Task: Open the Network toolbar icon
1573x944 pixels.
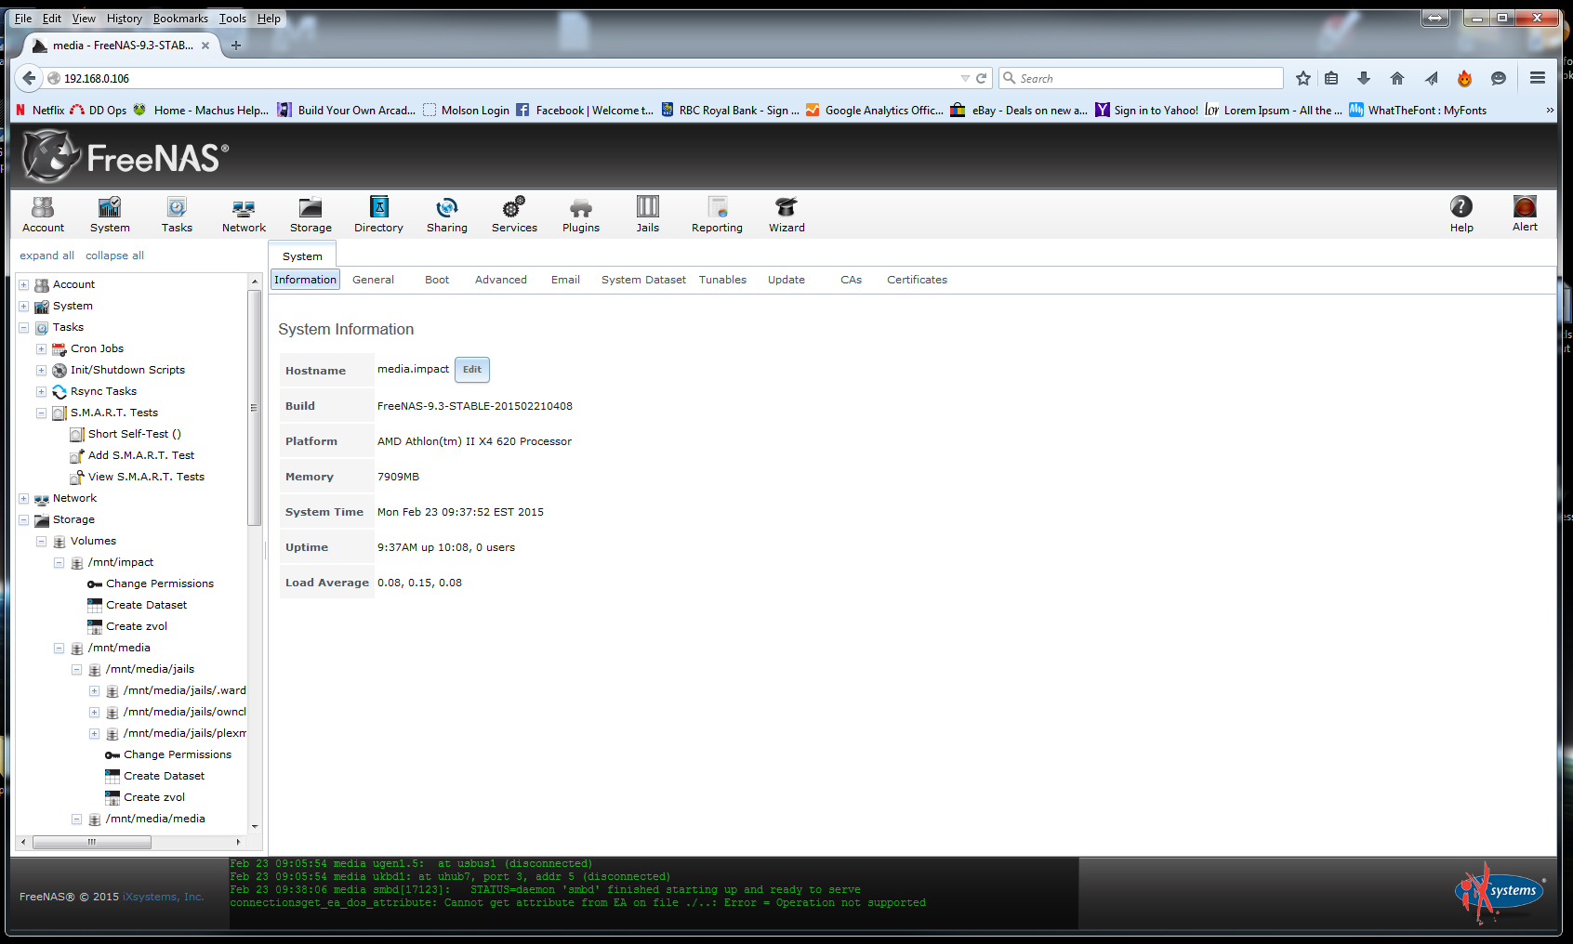Action: point(244,215)
